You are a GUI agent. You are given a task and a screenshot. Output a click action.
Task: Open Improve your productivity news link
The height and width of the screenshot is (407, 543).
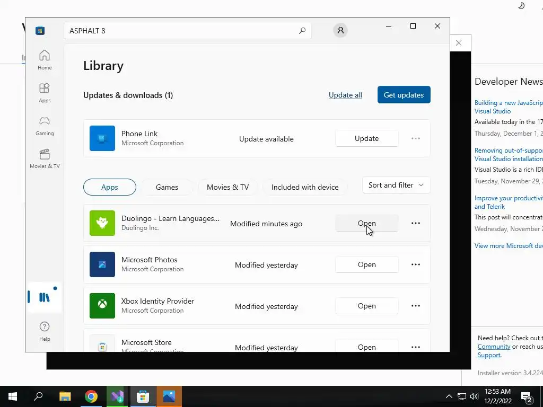click(509, 202)
